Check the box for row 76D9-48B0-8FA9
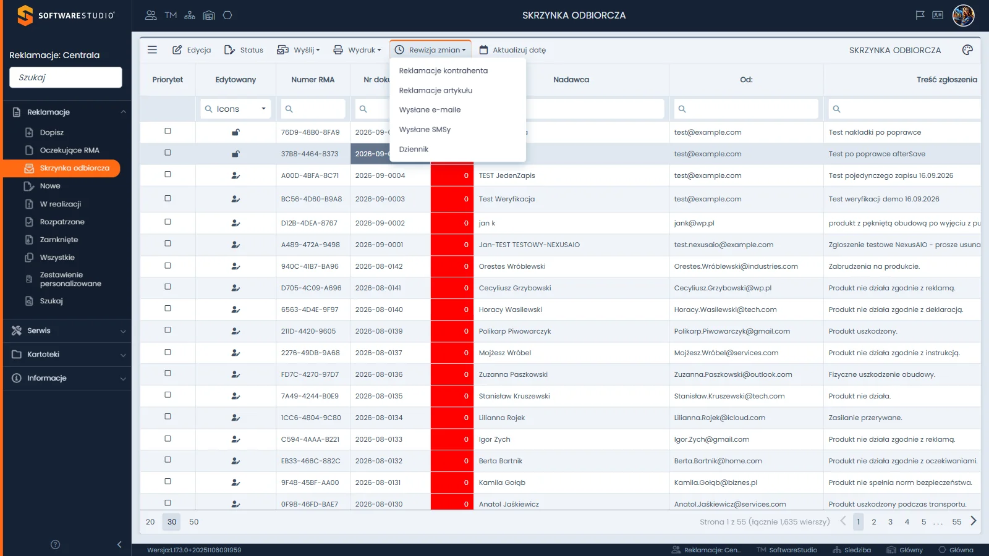This screenshot has height=556, width=989. point(168,131)
